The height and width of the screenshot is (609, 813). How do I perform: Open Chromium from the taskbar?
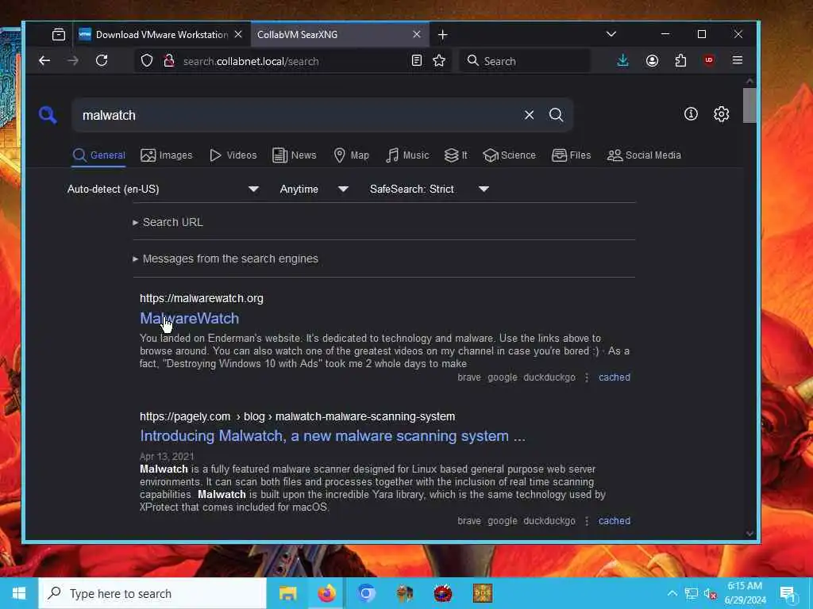point(365,593)
